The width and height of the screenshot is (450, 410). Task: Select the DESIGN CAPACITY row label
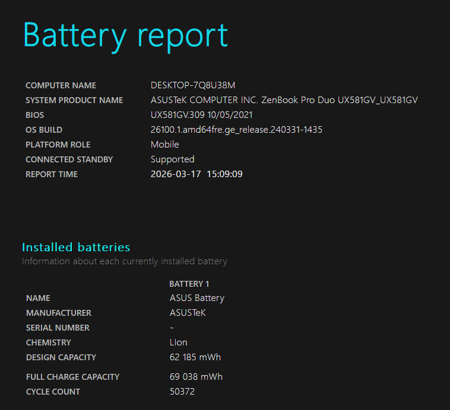61,358
